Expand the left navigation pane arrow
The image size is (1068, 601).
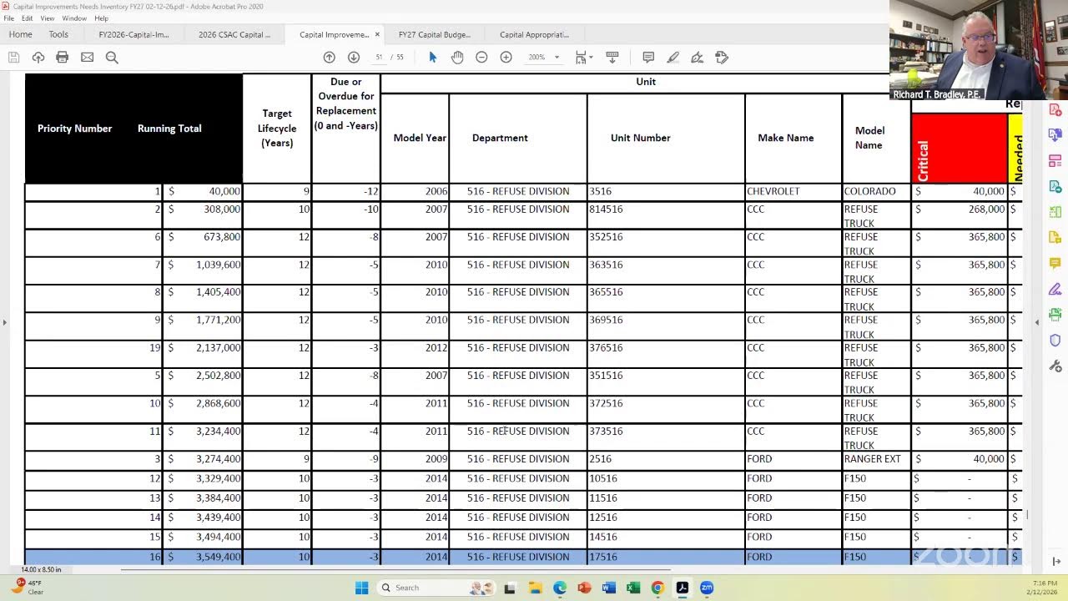point(4,322)
